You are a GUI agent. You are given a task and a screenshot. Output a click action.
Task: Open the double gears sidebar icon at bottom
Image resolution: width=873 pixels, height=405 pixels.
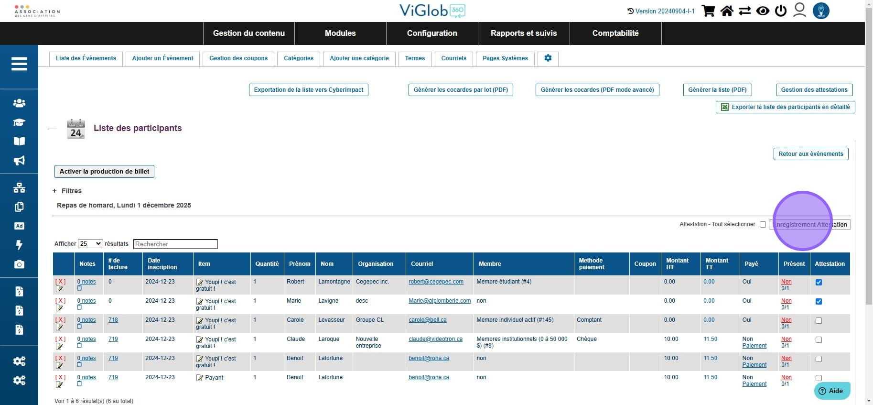point(19,380)
